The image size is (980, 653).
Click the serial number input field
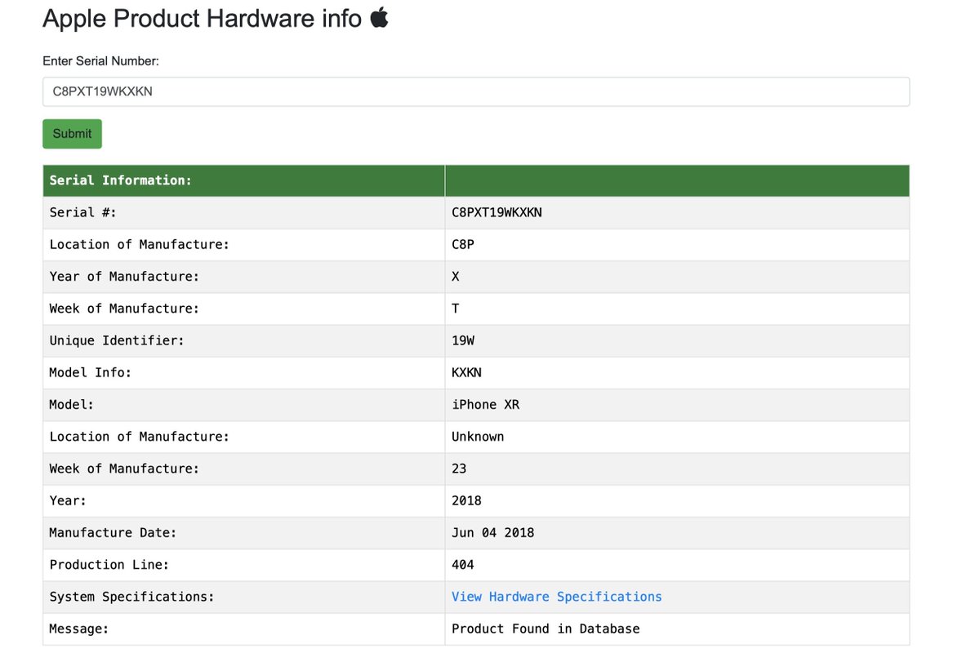(x=476, y=91)
